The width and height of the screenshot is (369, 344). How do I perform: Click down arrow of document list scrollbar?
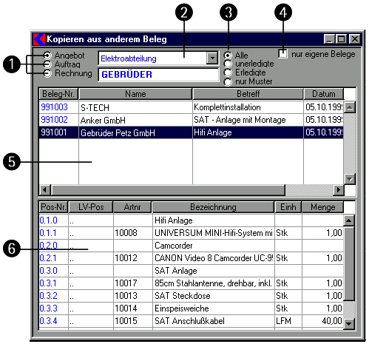[350, 179]
